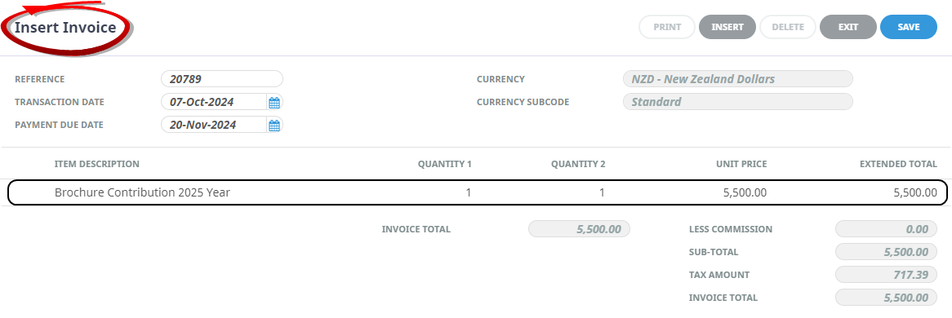Viewport: 952px width, 318px height.
Task: Select the Tax Amount field 717.39
Action: click(886, 275)
